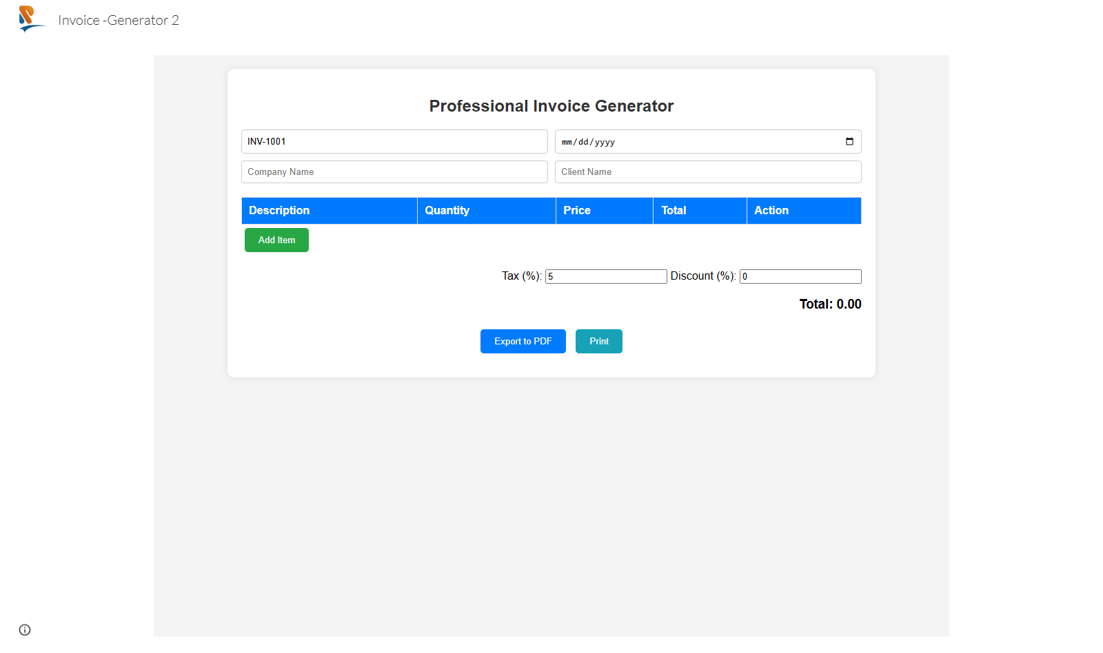Click the Print button
Screen dimensions: 1103x653
tap(599, 341)
